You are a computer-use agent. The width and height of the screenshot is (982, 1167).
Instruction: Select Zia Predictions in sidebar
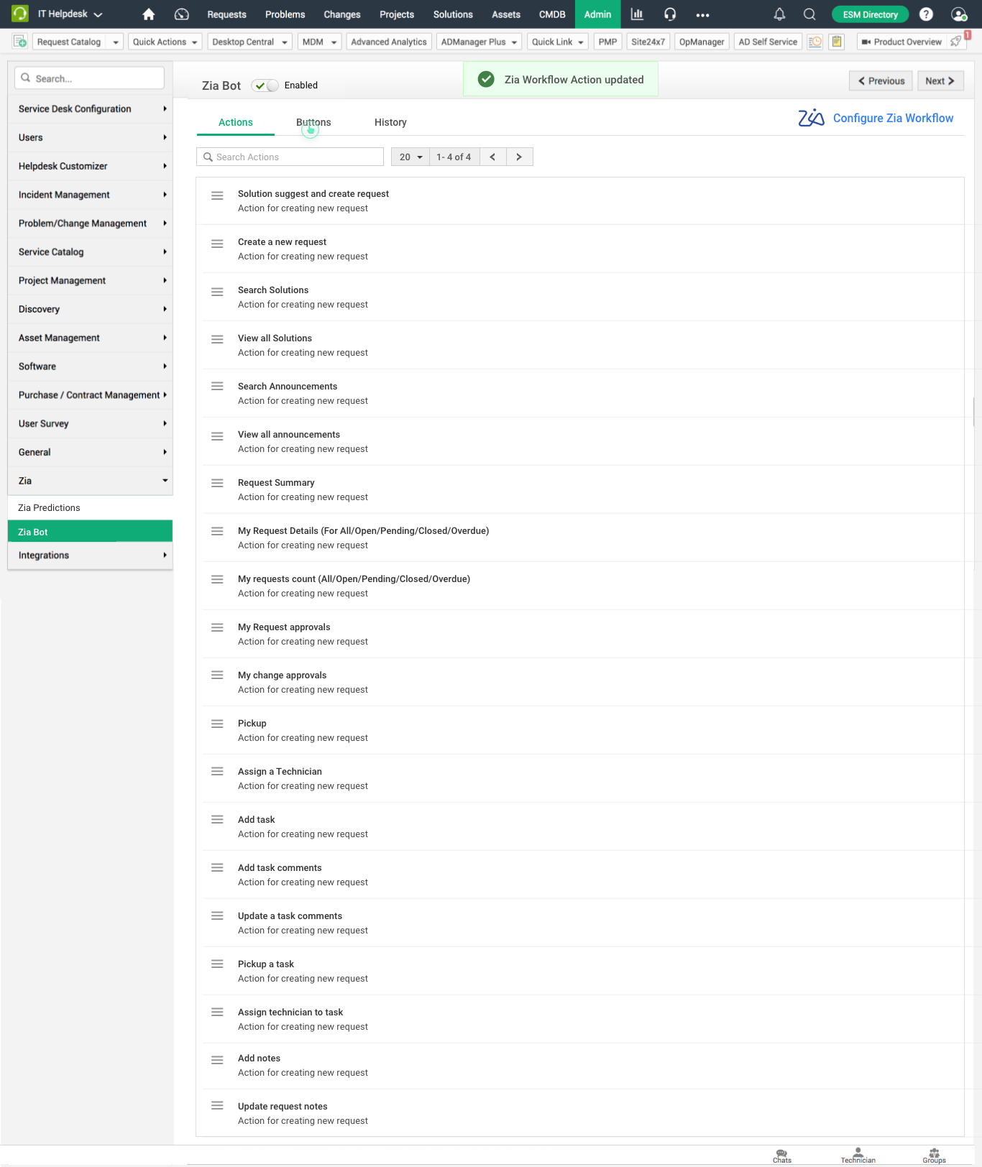pyautogui.click(x=90, y=508)
